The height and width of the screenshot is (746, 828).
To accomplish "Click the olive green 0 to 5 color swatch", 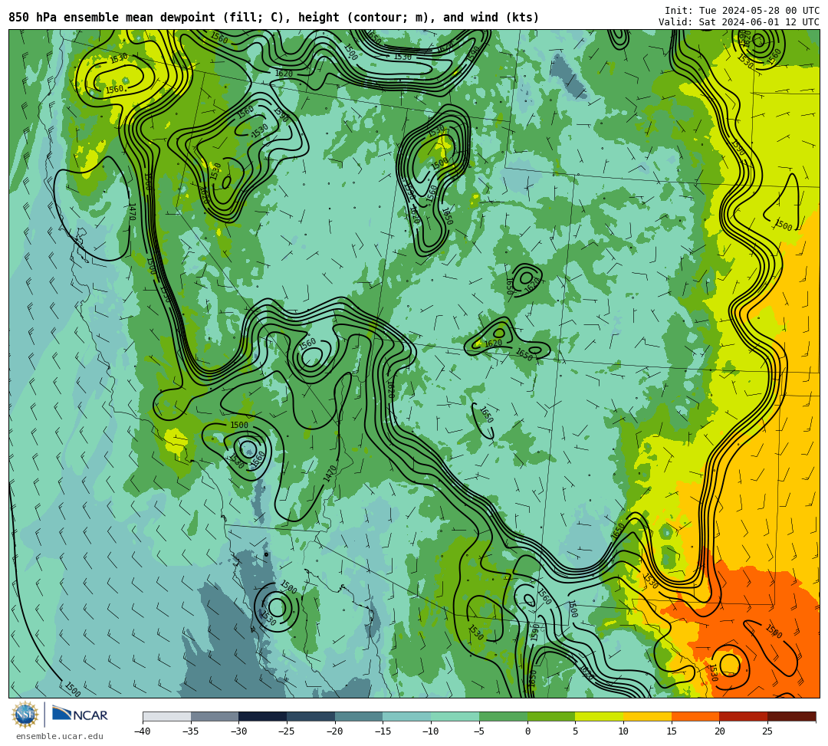I will point(551,716).
